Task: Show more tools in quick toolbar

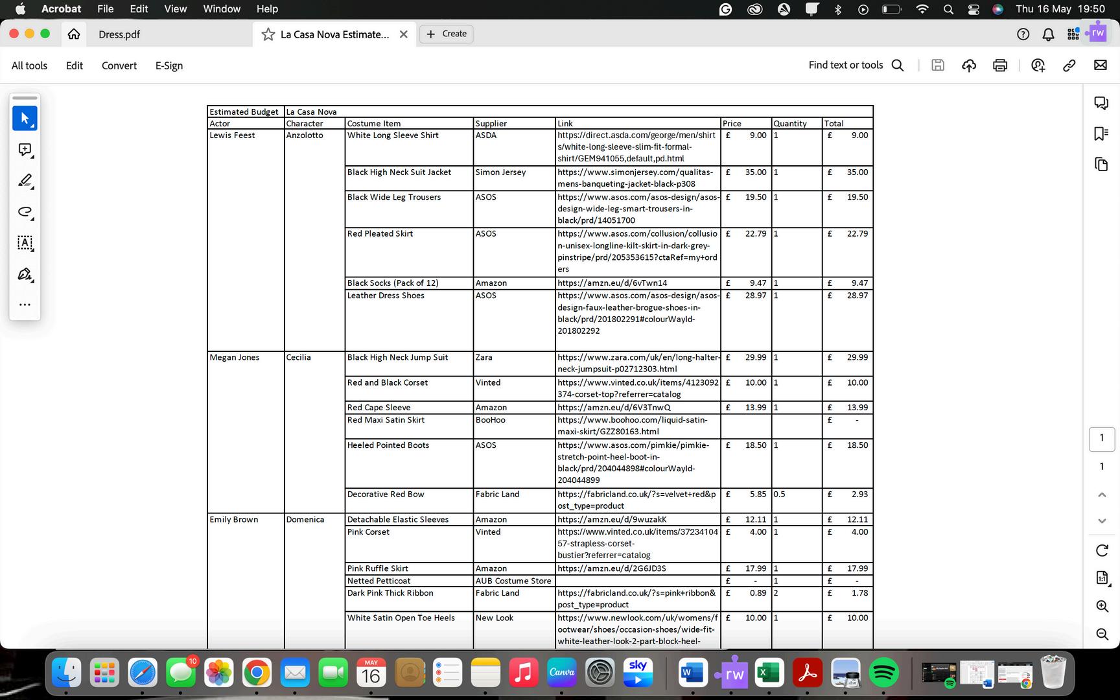Action: pos(25,305)
